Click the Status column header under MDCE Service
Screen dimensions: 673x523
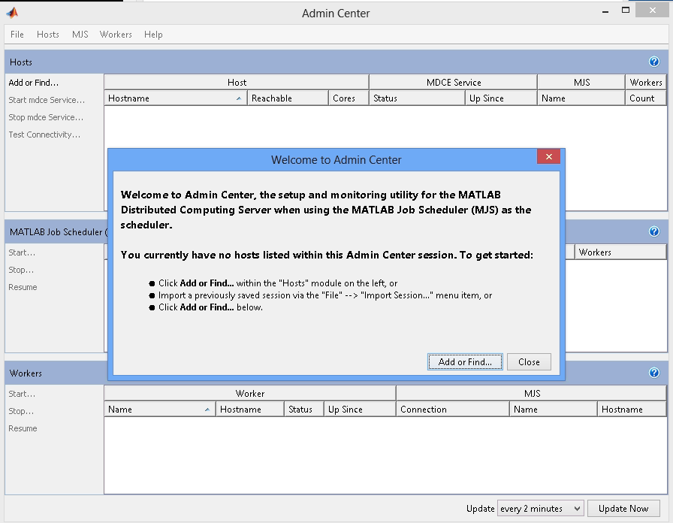point(417,98)
